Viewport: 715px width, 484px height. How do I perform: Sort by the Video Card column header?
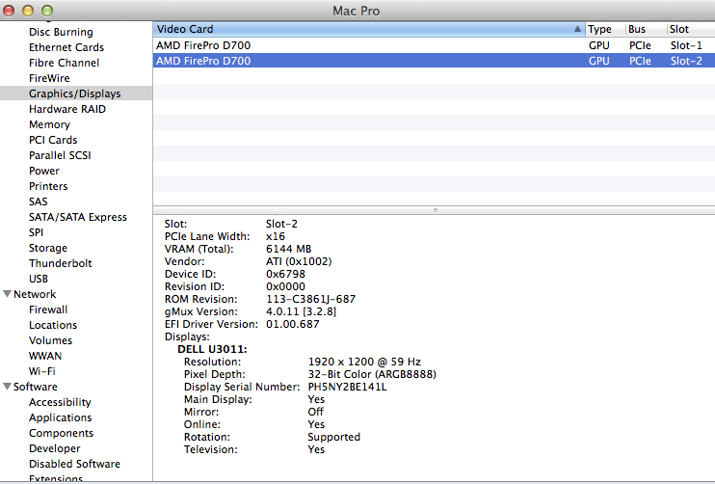point(368,29)
